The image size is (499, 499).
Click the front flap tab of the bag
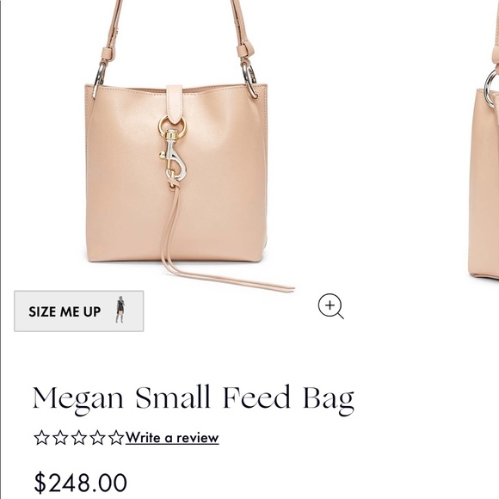tap(175, 104)
